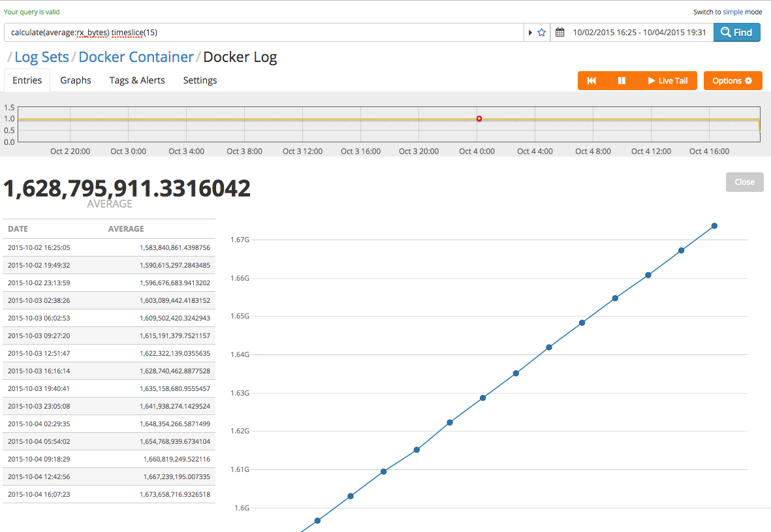Image resolution: width=771 pixels, height=532 pixels.
Task: Open the Settings tab
Action: pyautogui.click(x=200, y=80)
